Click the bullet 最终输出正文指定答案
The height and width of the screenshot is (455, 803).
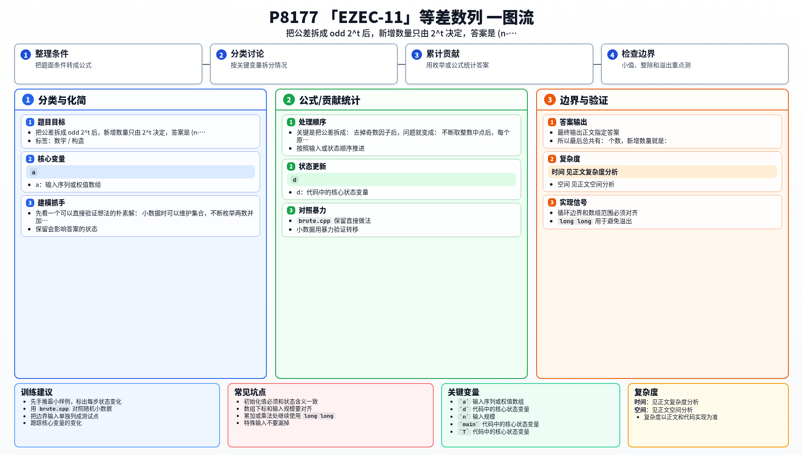[x=588, y=133]
